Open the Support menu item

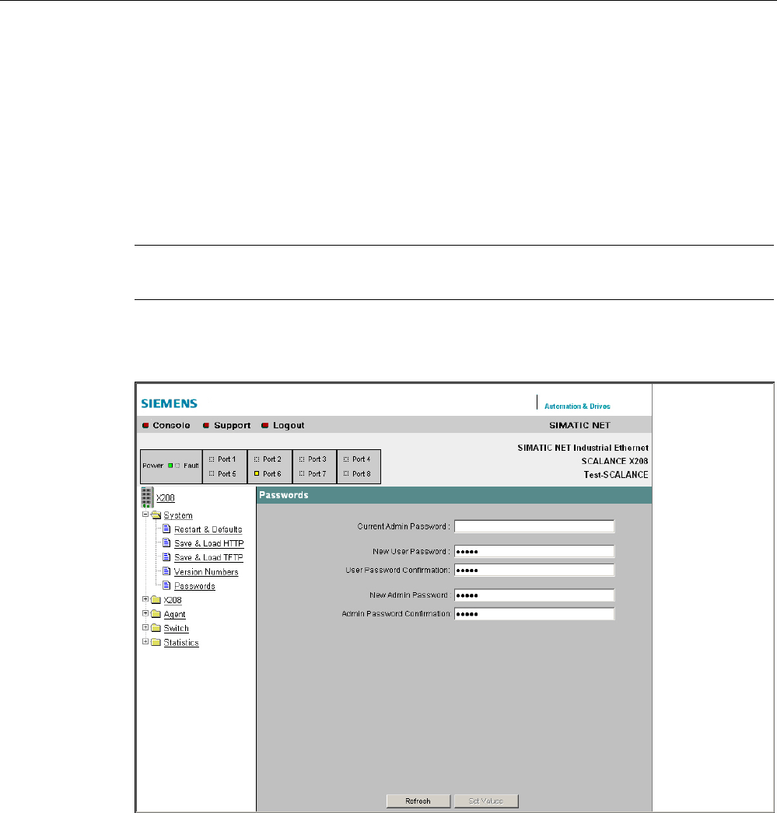[x=232, y=425]
